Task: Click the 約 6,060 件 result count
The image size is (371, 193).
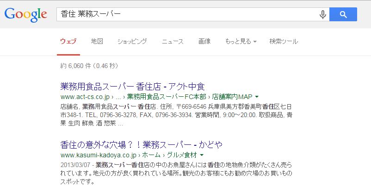Action: [75, 66]
